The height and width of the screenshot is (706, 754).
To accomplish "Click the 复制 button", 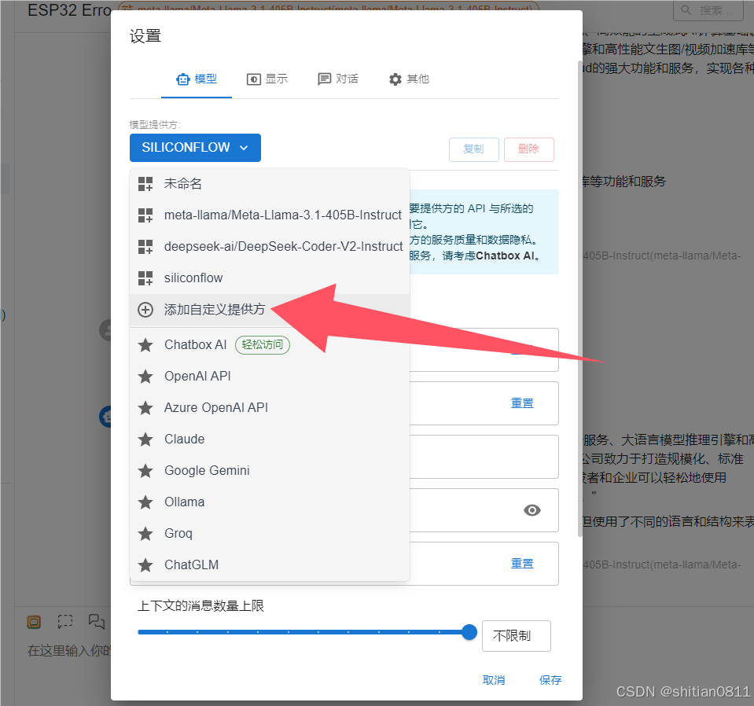I will pos(473,149).
